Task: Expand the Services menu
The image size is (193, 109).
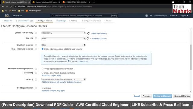Action: tap(17, 15)
